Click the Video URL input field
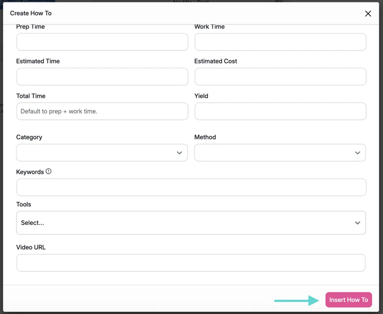 tap(191, 263)
